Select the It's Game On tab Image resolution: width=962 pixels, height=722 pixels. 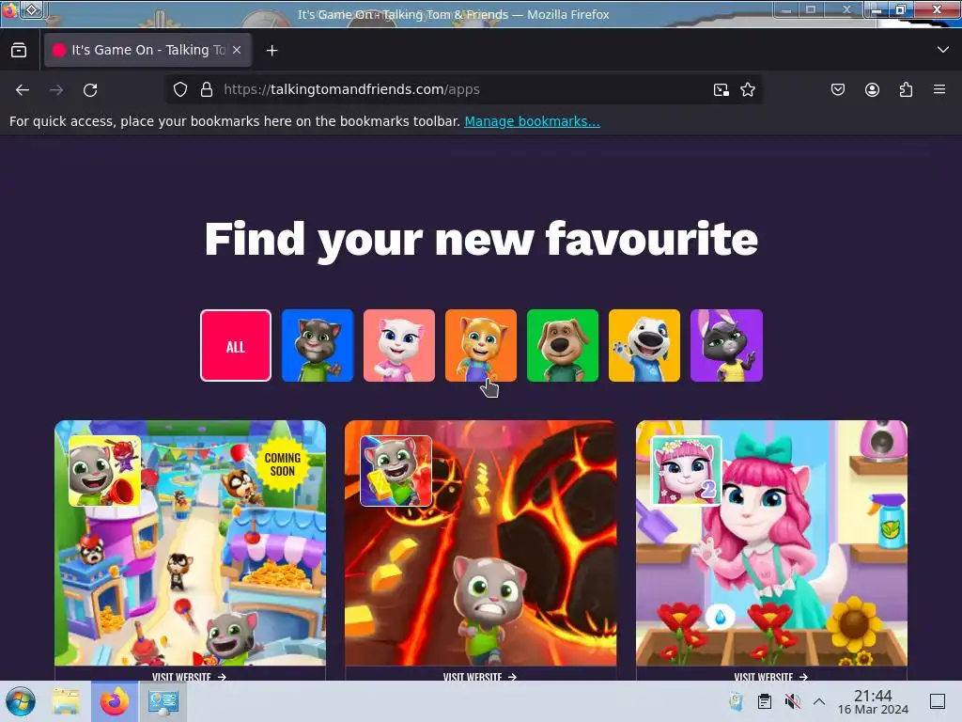point(147,51)
